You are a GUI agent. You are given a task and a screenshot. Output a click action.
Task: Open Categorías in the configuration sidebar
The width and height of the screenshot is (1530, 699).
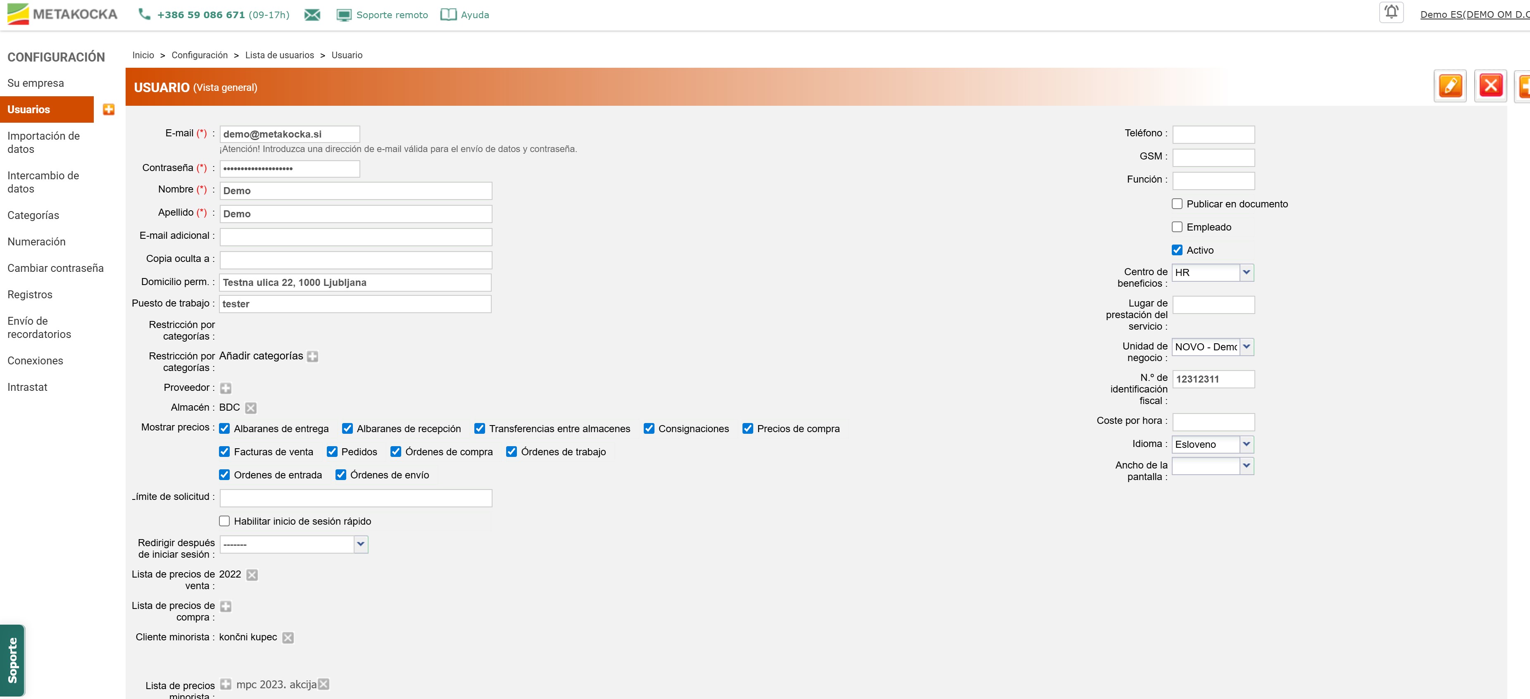click(x=33, y=215)
